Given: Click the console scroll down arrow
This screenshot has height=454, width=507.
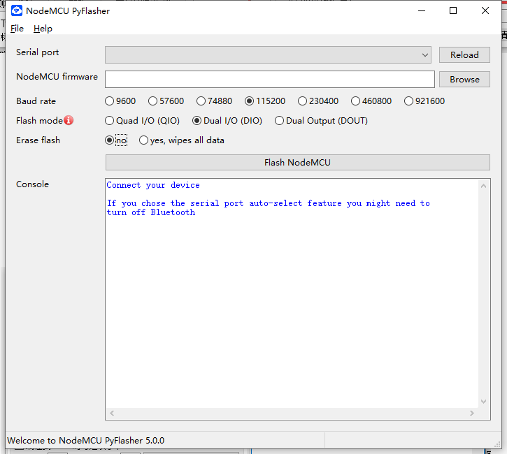Looking at the screenshot, I should [484, 402].
